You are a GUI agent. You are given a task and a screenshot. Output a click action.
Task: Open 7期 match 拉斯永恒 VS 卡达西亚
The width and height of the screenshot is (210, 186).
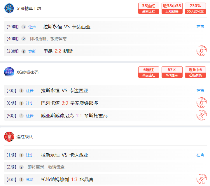click(x=64, y=91)
